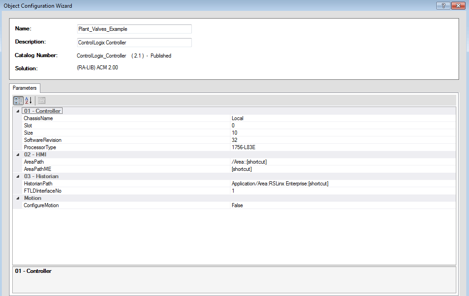Click catalog number ControlLogix_Controller text
469x296 pixels.
pos(102,56)
